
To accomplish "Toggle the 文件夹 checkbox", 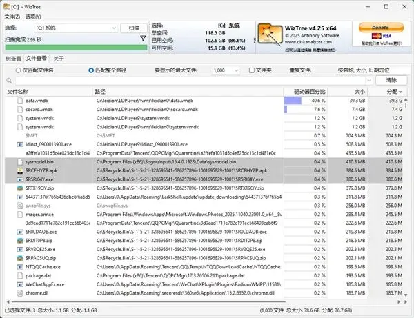I will point(252,70).
